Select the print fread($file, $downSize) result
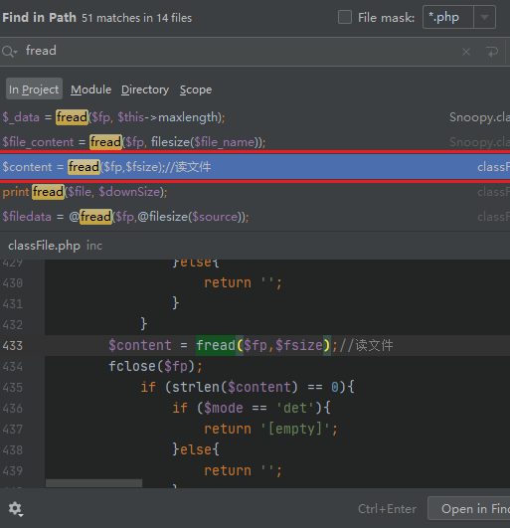 point(255,192)
